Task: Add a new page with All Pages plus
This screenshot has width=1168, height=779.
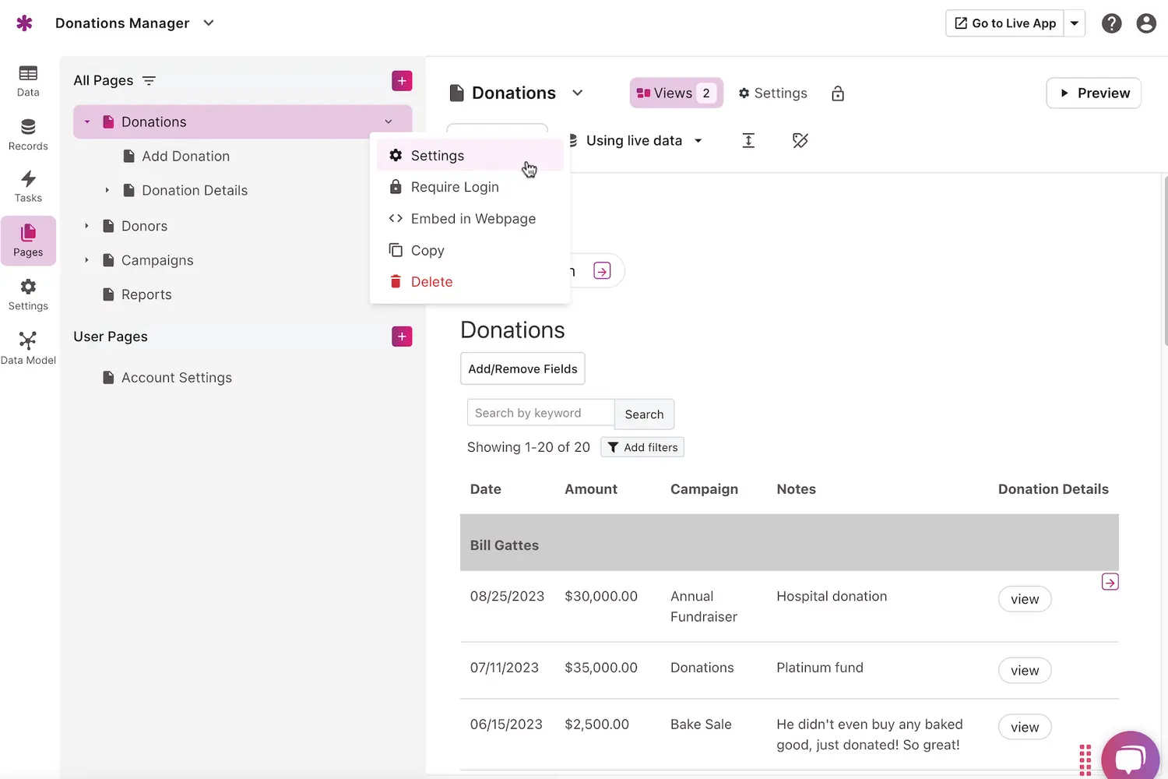Action: click(402, 81)
